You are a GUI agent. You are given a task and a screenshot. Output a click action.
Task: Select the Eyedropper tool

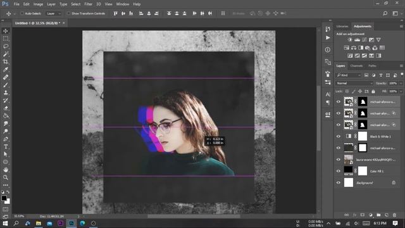coord(6,70)
